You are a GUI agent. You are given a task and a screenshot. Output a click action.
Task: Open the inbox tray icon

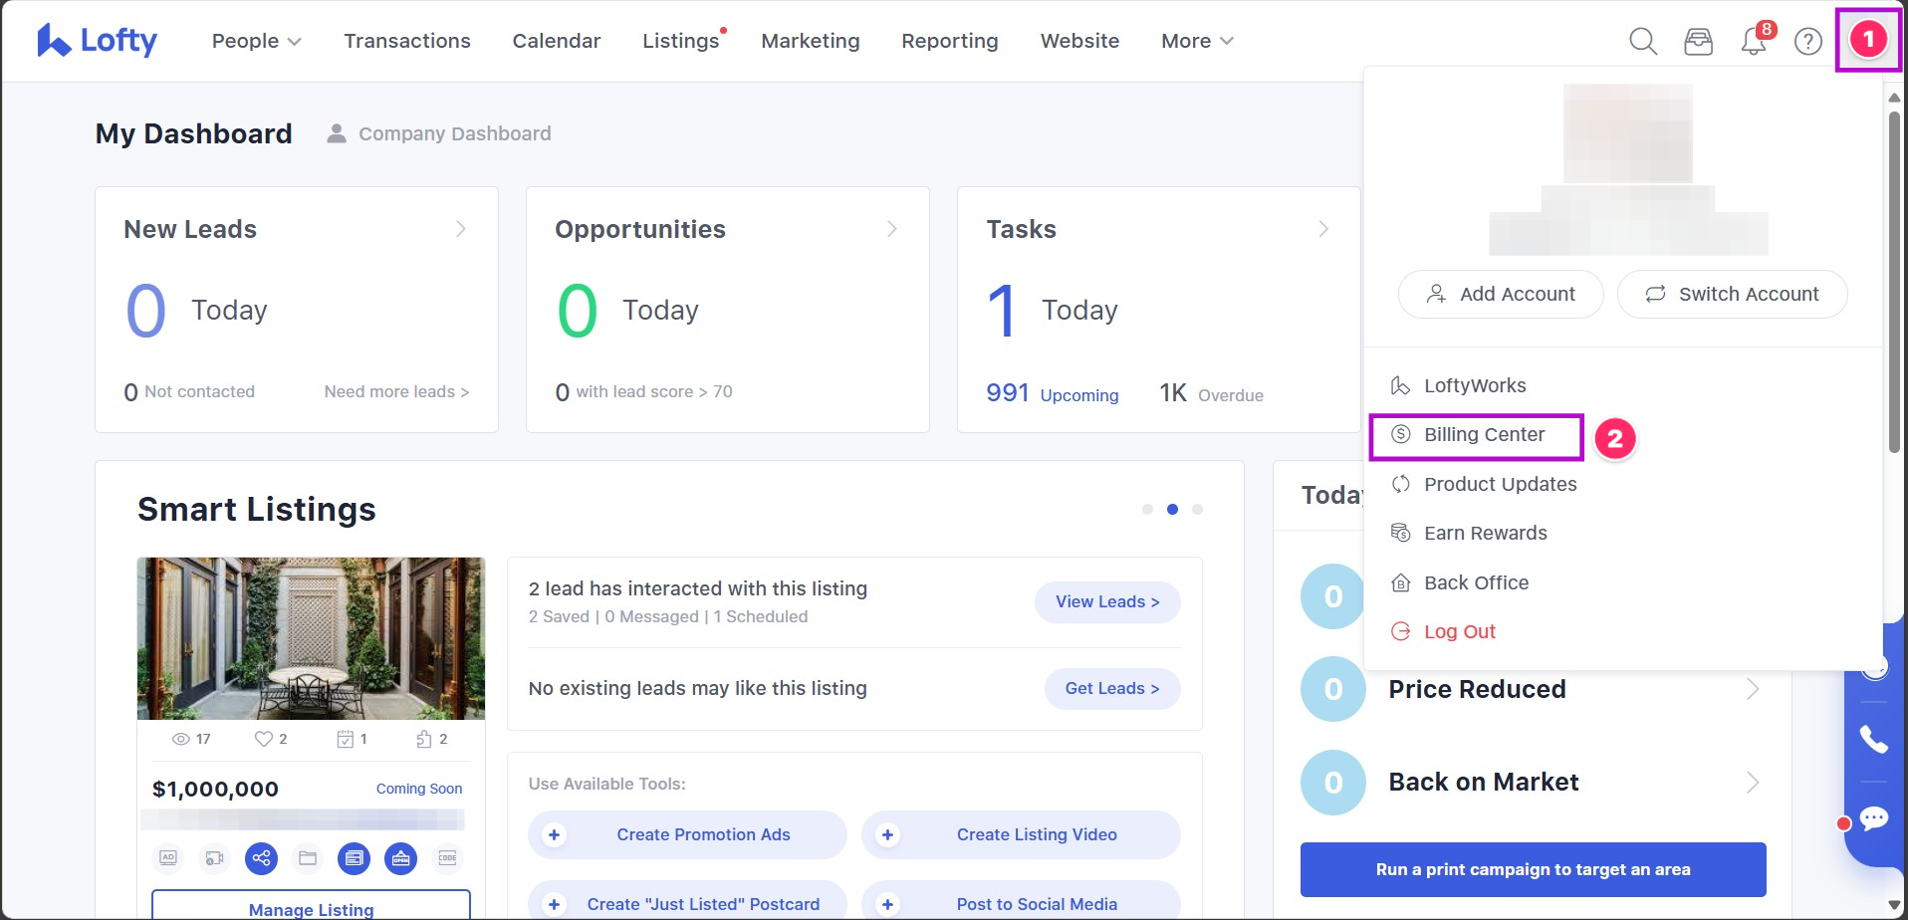pos(1698,41)
